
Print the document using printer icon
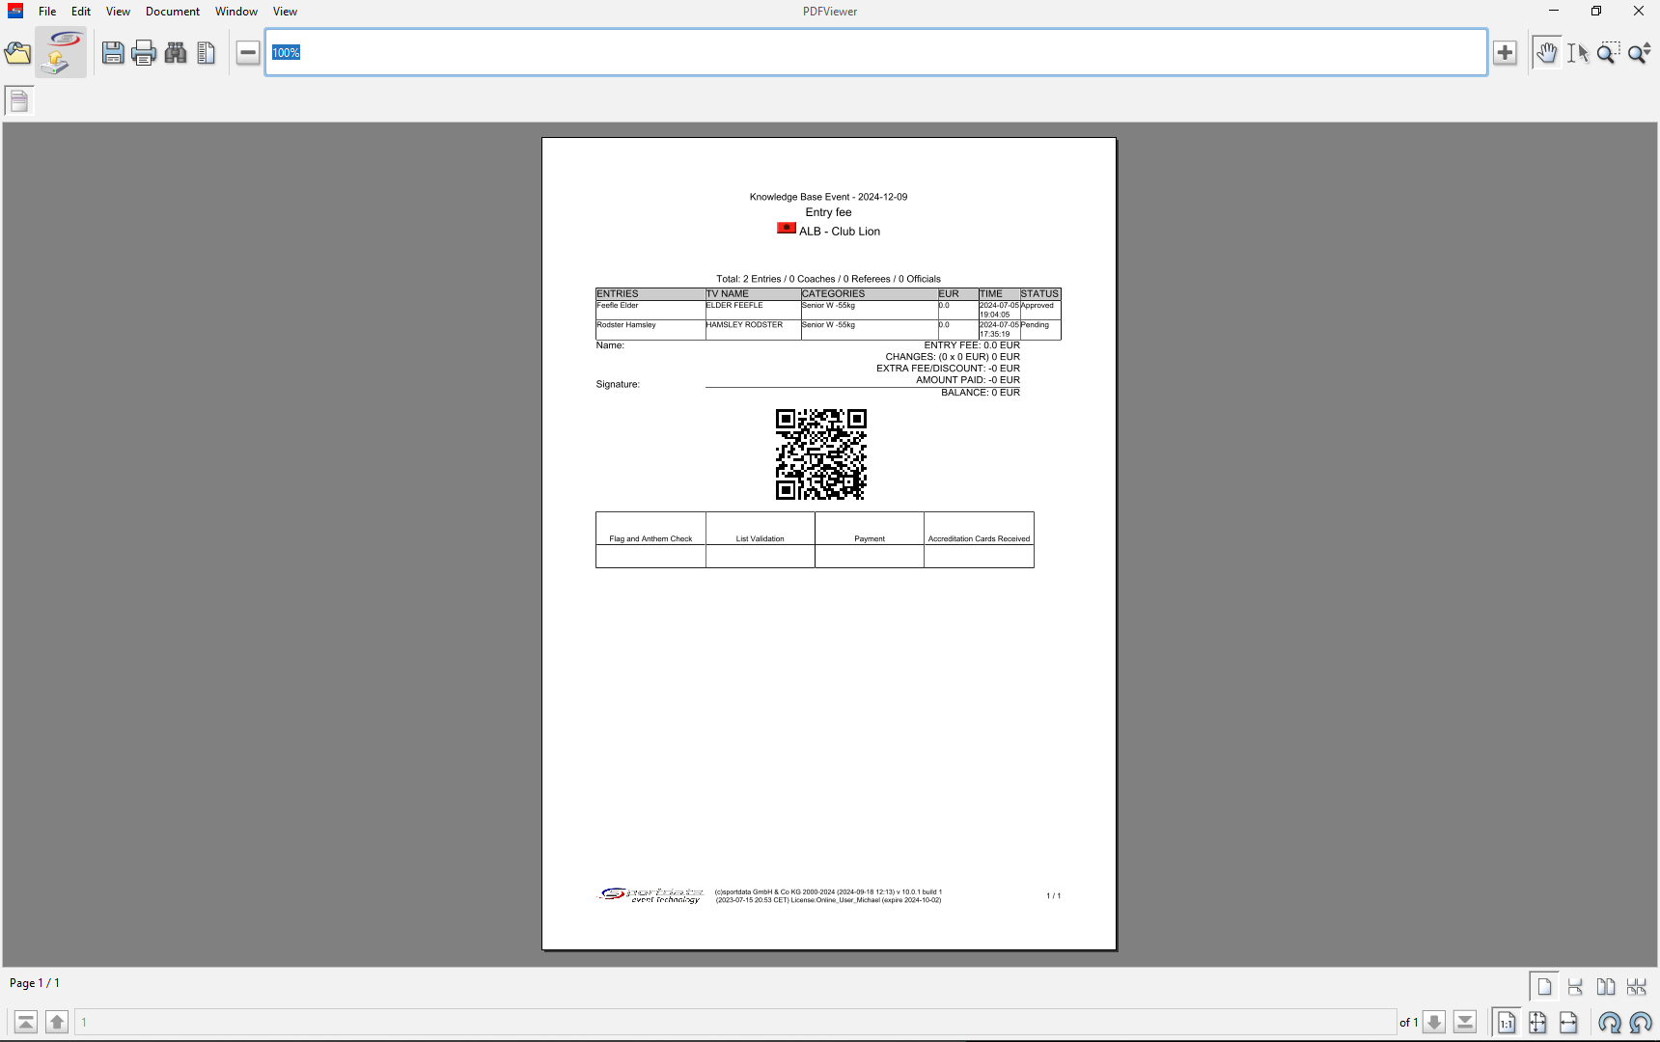pos(144,53)
